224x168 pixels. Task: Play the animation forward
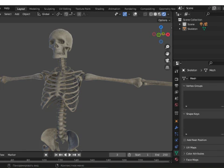click(70, 155)
